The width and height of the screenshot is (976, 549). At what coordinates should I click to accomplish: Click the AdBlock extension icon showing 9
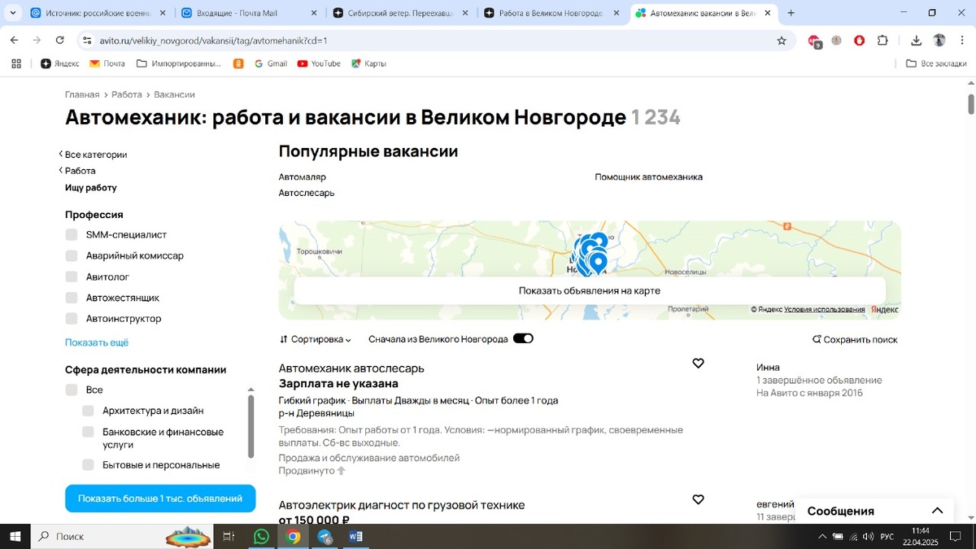point(813,39)
